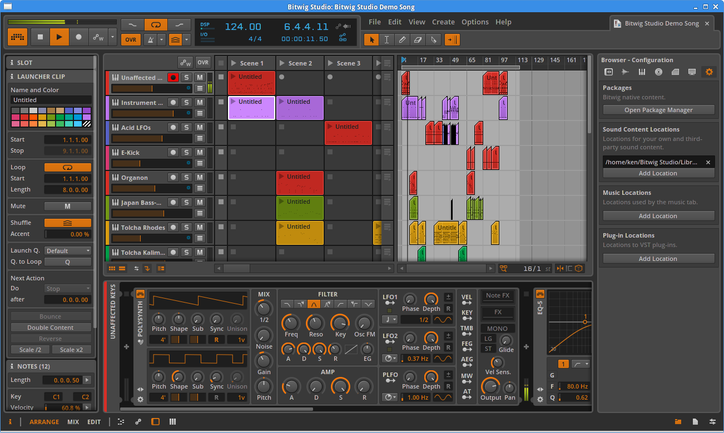Screen dimensions: 724x433
Task: Switch to EDIT view
Action: pyautogui.click(x=94, y=422)
